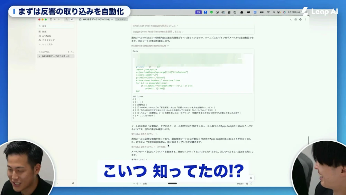Click the purple screen-share menu bar icon
Screen dimensions: 346x195
coord(198,12)
